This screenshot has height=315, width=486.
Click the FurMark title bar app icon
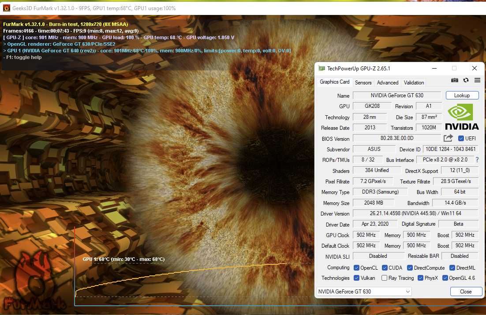point(7,8)
